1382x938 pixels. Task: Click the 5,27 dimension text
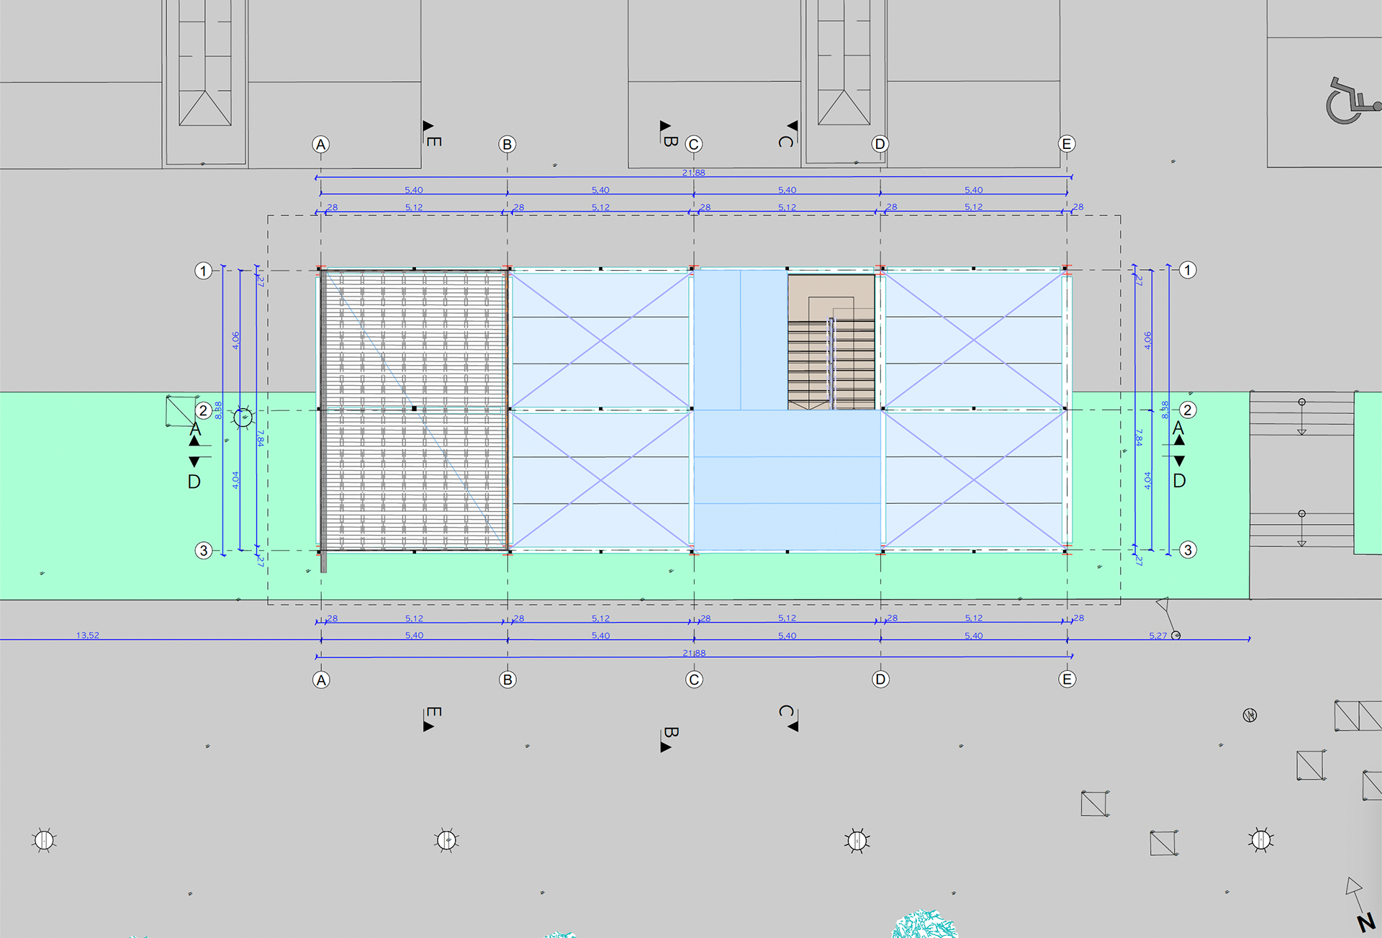1157,636
